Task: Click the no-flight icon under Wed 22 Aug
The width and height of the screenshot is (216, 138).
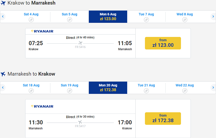Action: (x=185, y=91)
